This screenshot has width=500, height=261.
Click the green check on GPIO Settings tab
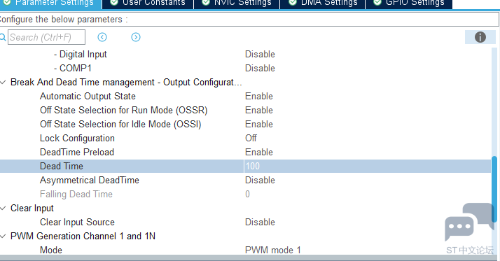click(377, 3)
